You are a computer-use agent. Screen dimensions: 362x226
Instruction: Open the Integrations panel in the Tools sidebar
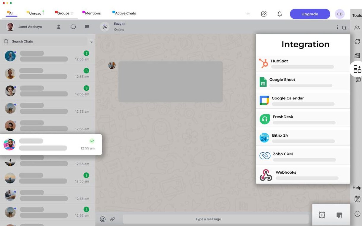(x=357, y=69)
